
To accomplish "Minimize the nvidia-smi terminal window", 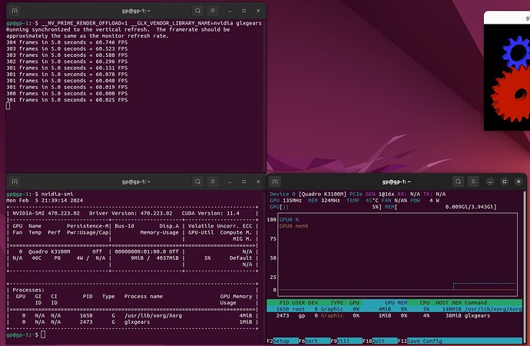I will coord(230,181).
